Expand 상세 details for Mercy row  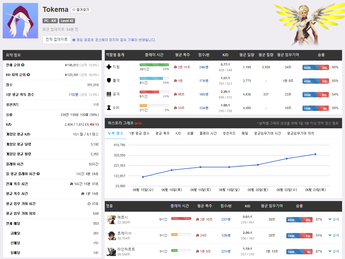point(334,219)
